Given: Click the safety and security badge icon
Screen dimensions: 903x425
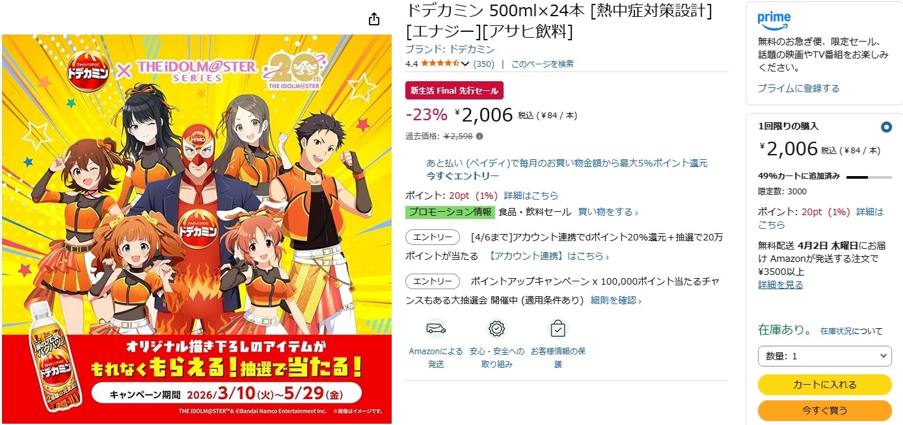Looking at the screenshot, I should click(497, 328).
